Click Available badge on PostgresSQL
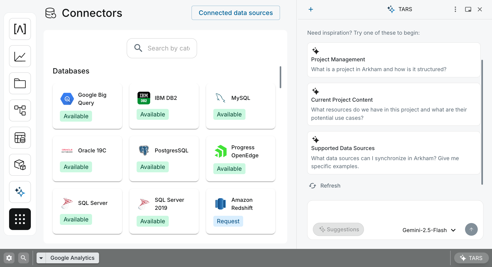 153,167
